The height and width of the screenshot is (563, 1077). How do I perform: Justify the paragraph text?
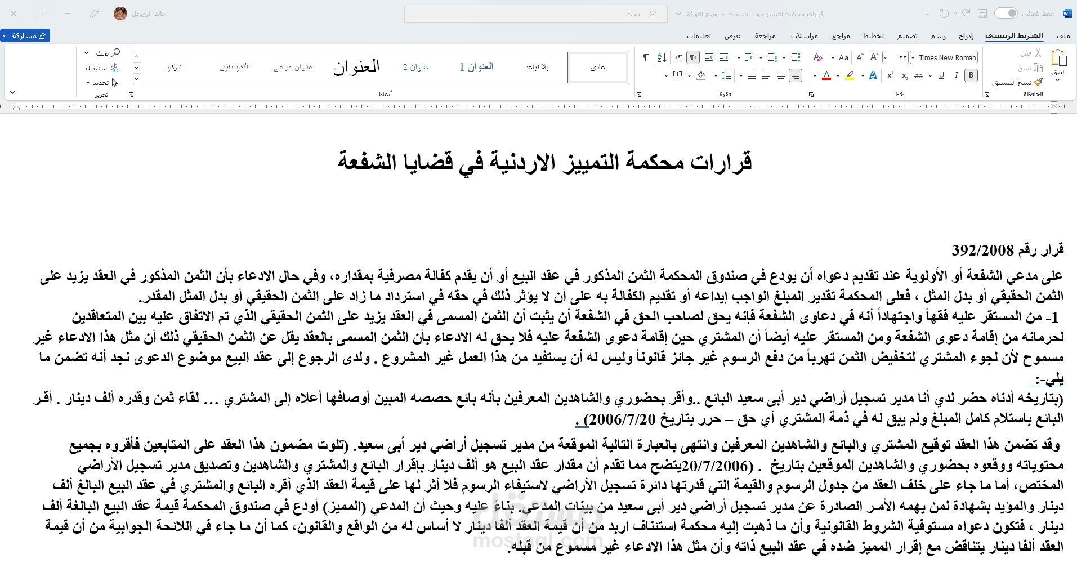point(752,75)
